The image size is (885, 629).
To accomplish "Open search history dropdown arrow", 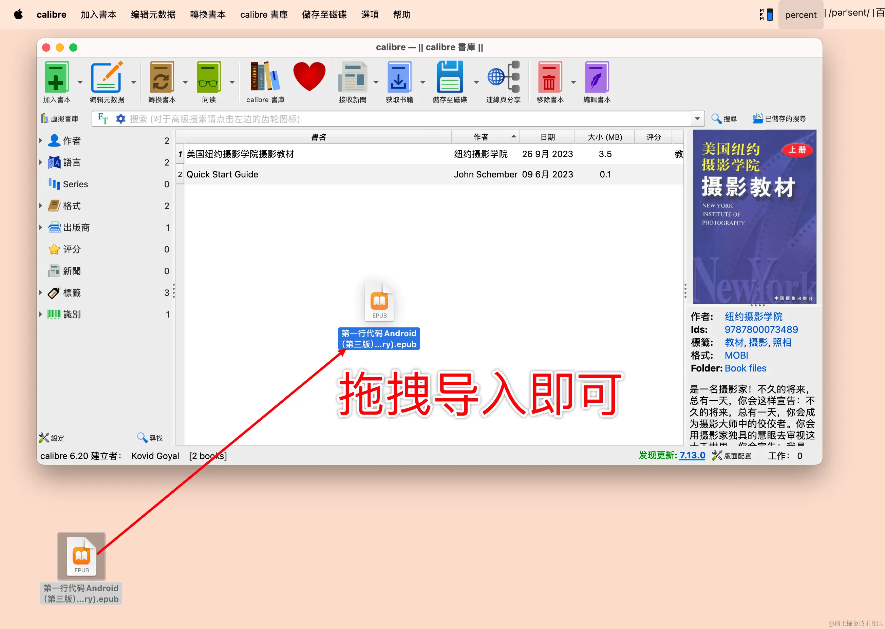I will click(x=697, y=118).
